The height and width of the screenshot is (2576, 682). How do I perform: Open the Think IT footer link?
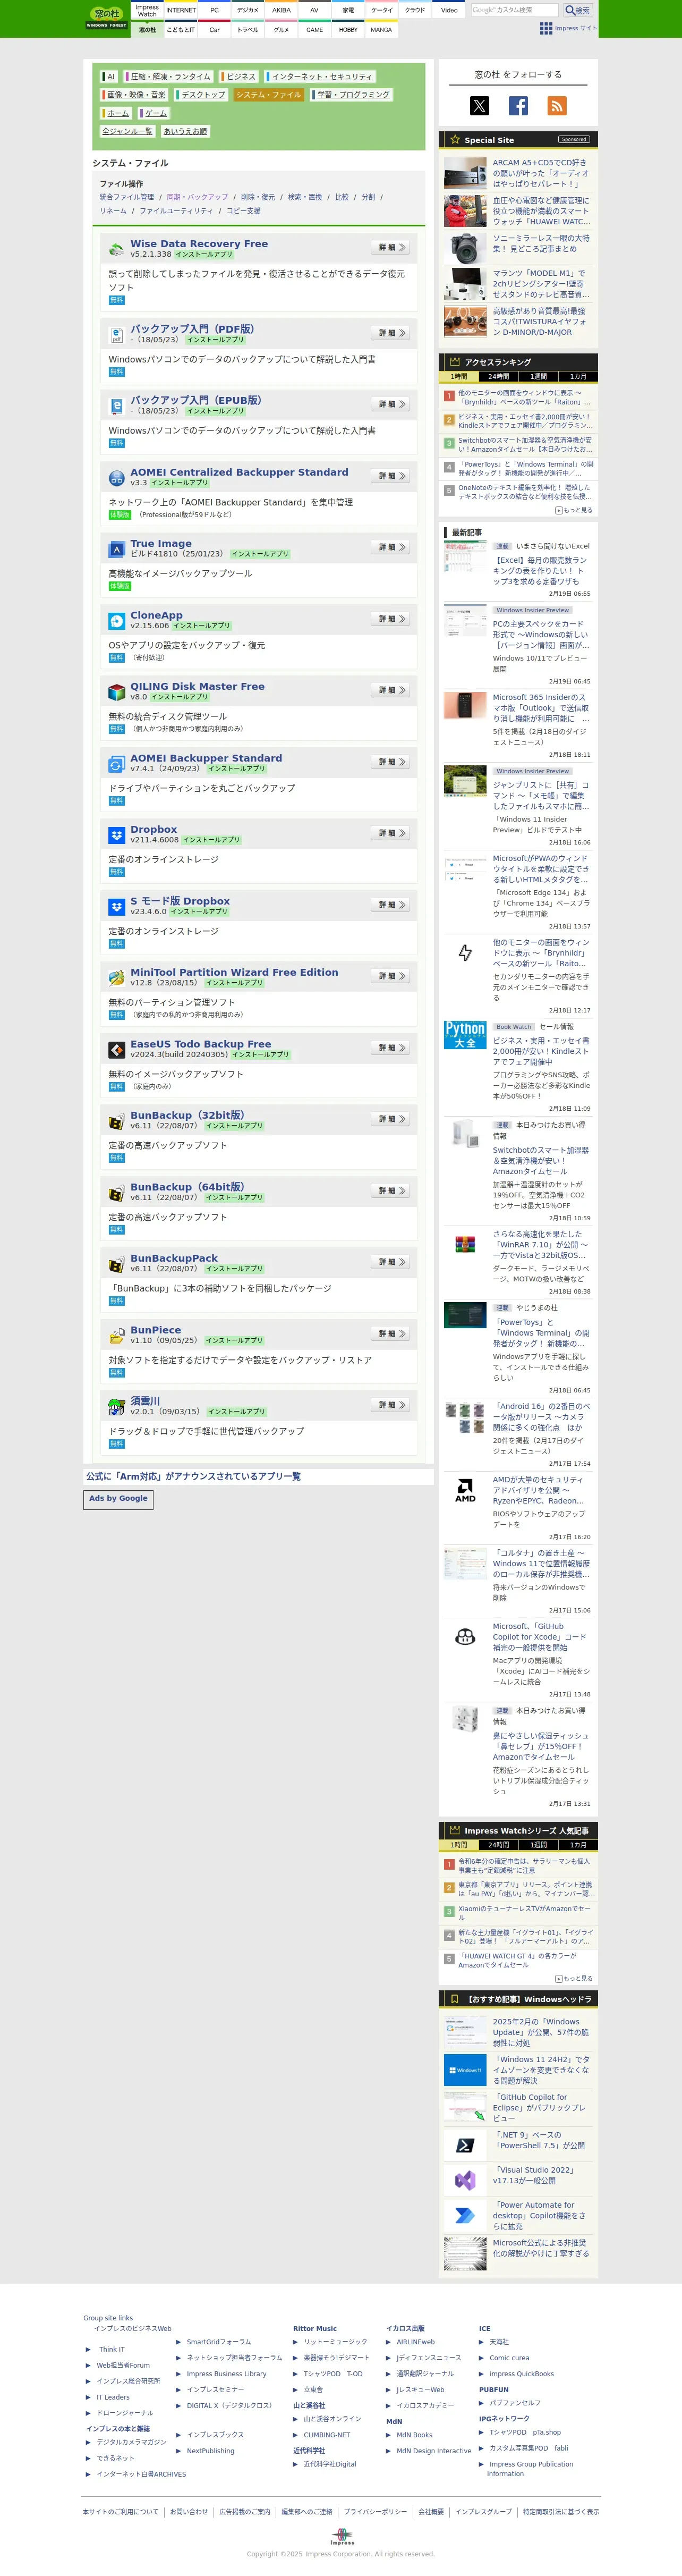click(111, 2349)
